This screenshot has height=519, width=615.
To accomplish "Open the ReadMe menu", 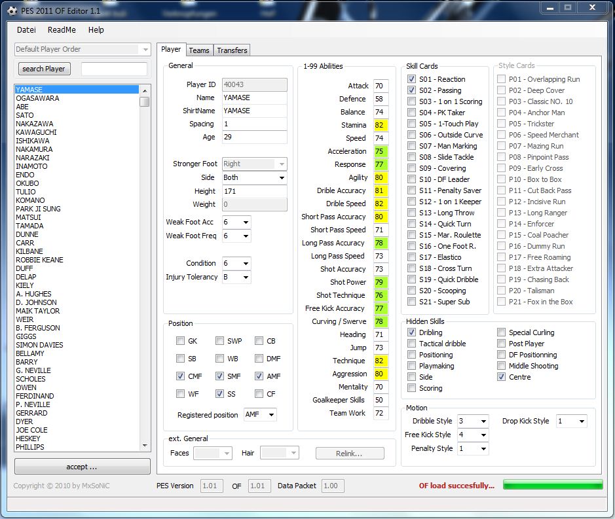I will tap(62, 30).
